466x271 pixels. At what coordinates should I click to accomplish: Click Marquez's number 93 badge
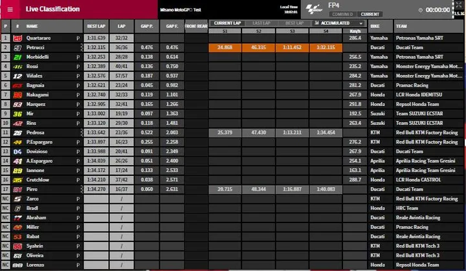(17, 104)
